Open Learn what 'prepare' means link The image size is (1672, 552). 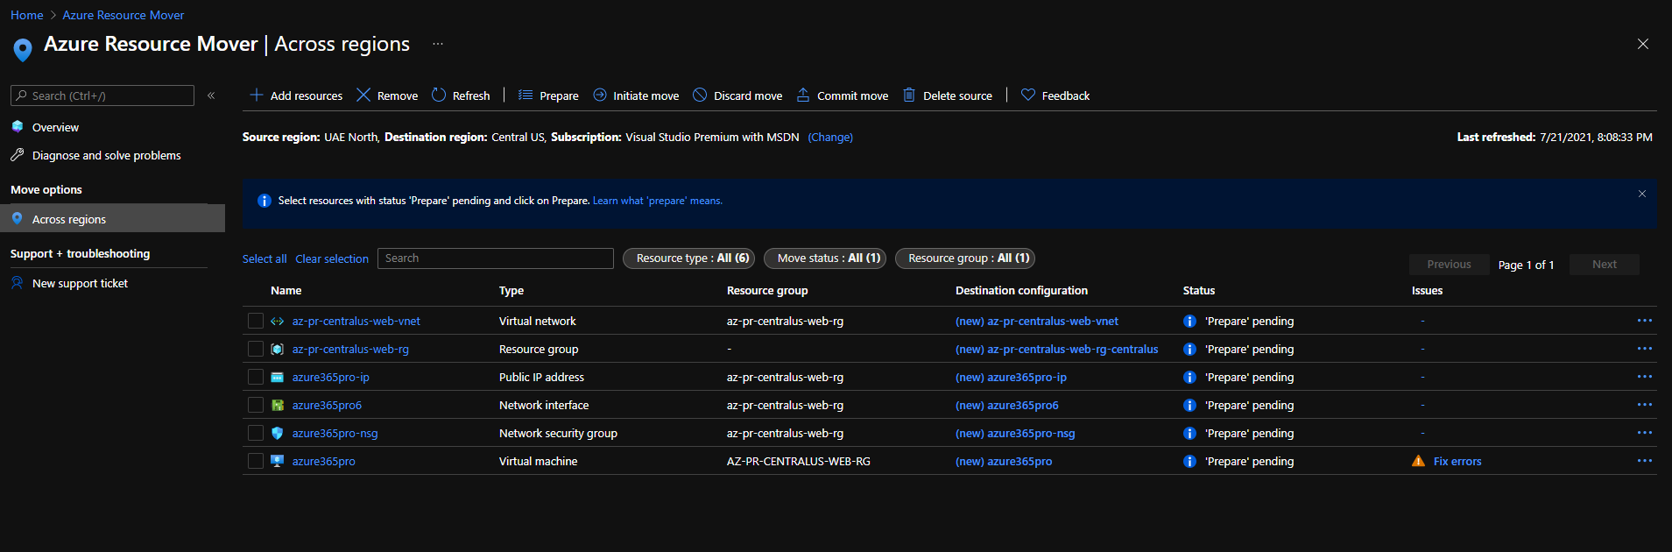click(658, 201)
